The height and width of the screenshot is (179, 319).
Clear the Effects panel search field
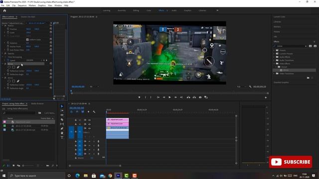pos(306,46)
